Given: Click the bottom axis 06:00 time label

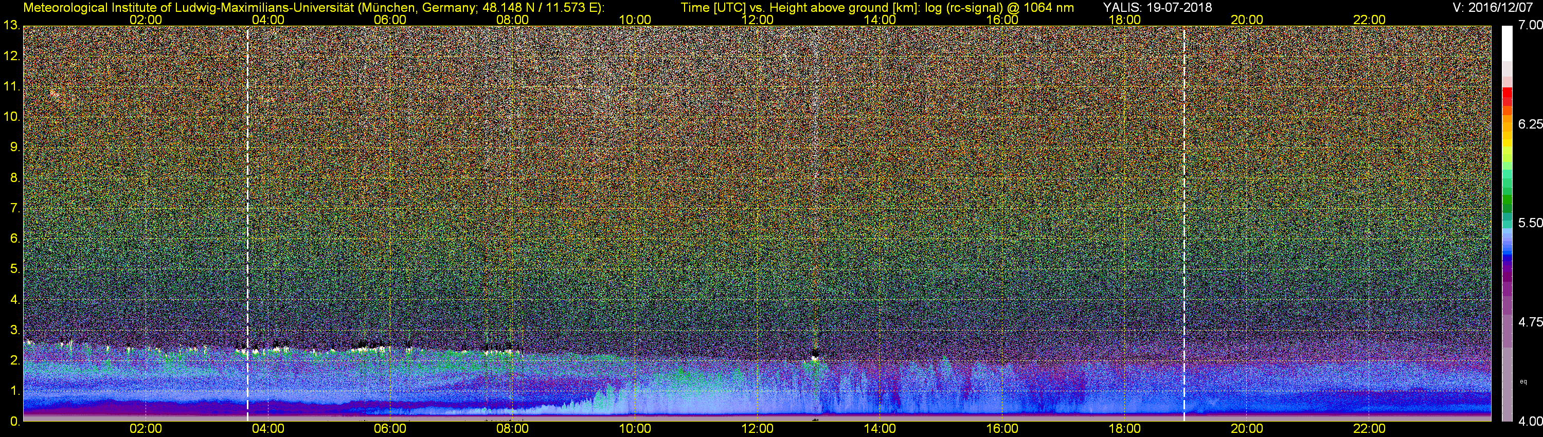Looking at the screenshot, I should [390, 429].
